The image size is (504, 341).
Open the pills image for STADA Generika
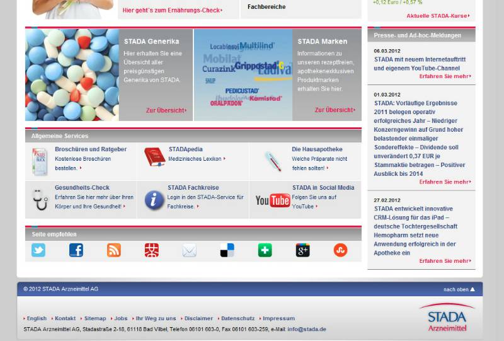72,75
